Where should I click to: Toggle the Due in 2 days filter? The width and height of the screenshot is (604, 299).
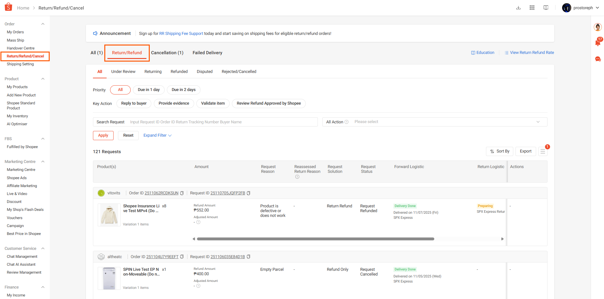pyautogui.click(x=184, y=90)
